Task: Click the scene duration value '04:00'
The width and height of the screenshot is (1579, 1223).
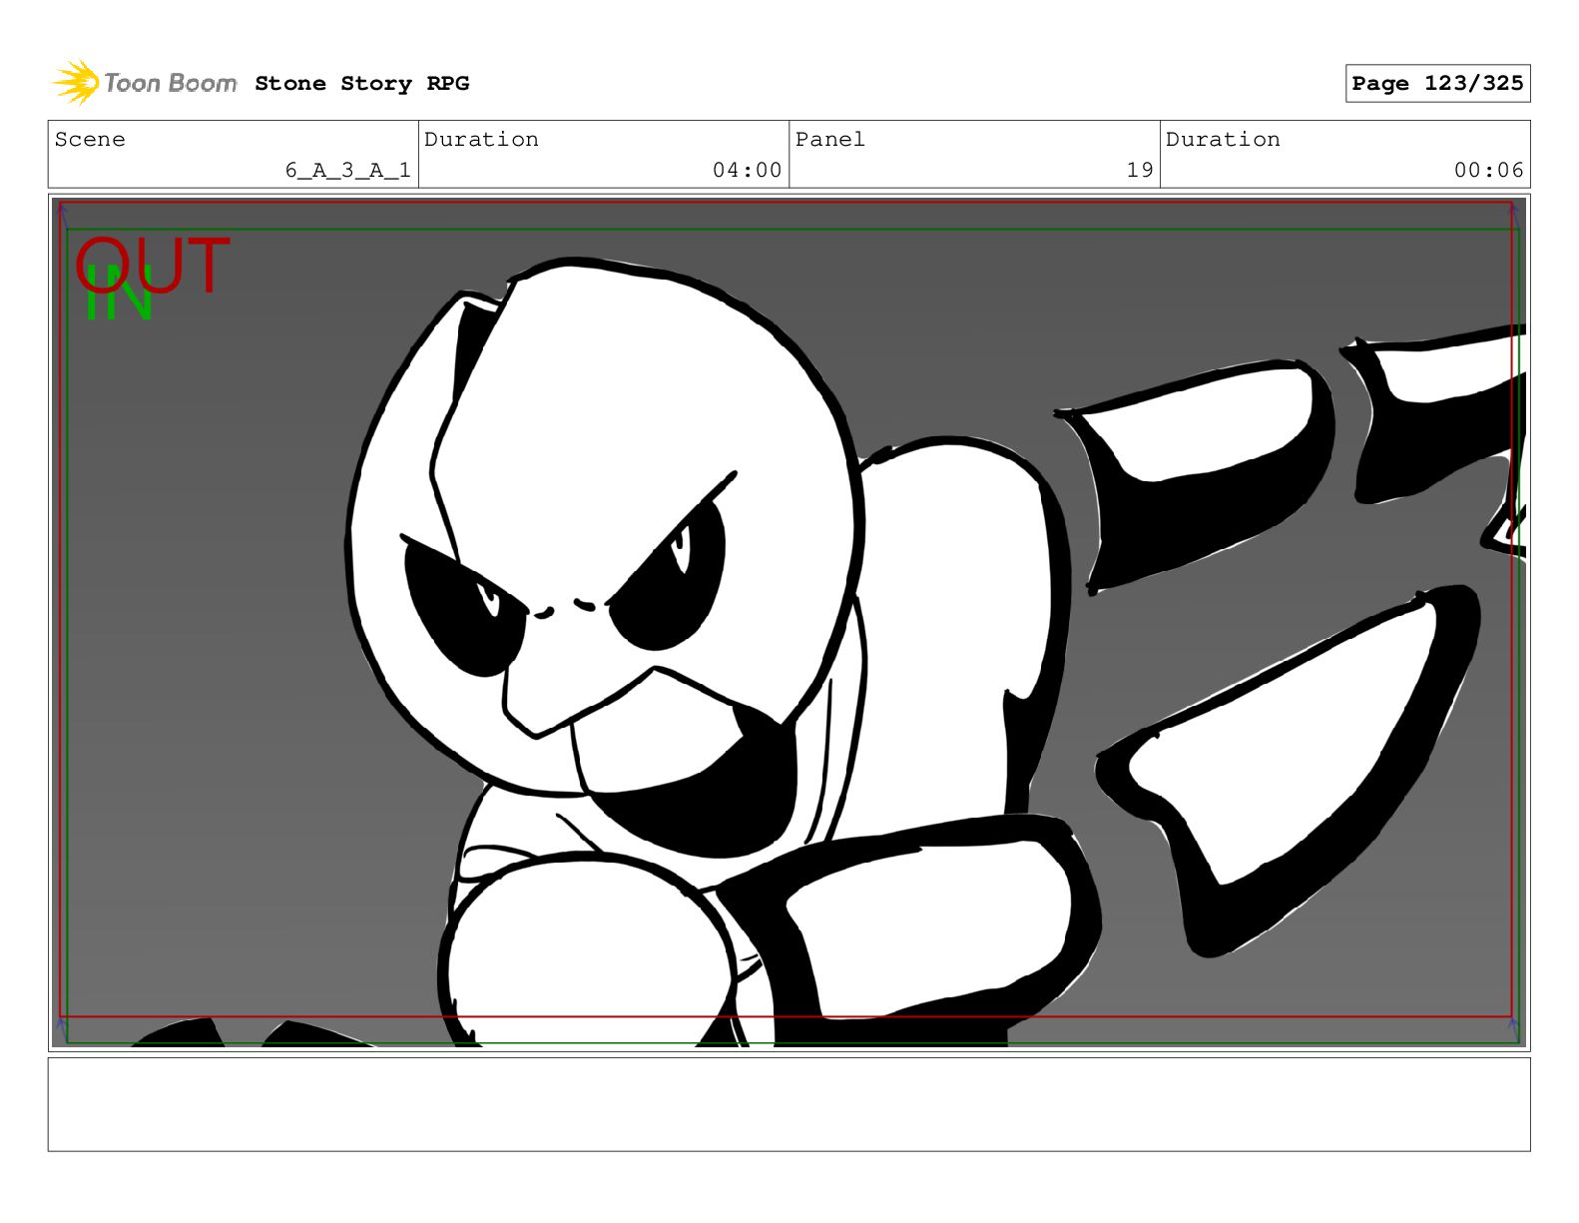Action: point(747,171)
